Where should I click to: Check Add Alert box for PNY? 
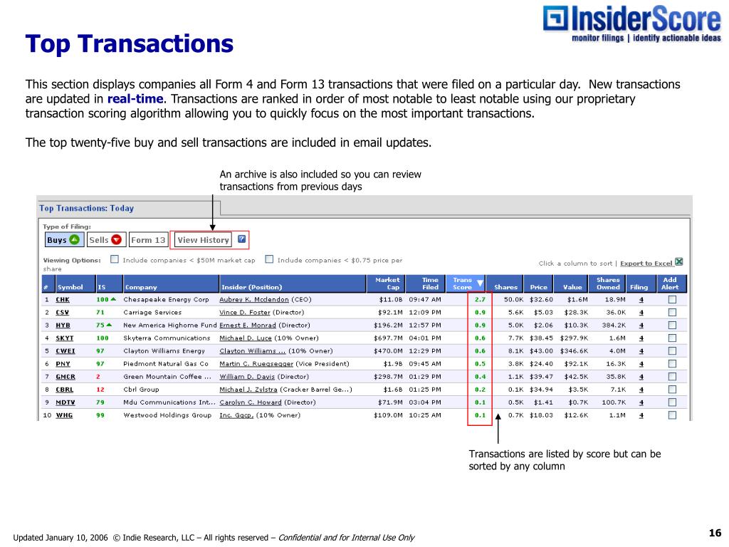coord(672,364)
